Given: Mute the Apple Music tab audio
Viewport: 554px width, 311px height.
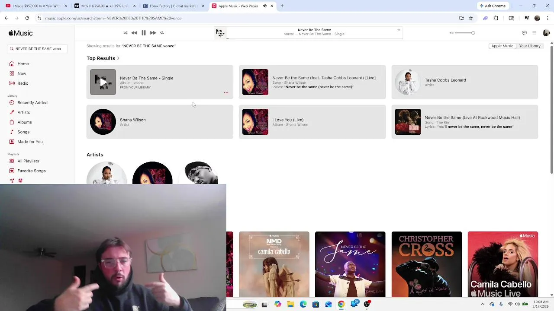Looking at the screenshot, I should point(265,6).
